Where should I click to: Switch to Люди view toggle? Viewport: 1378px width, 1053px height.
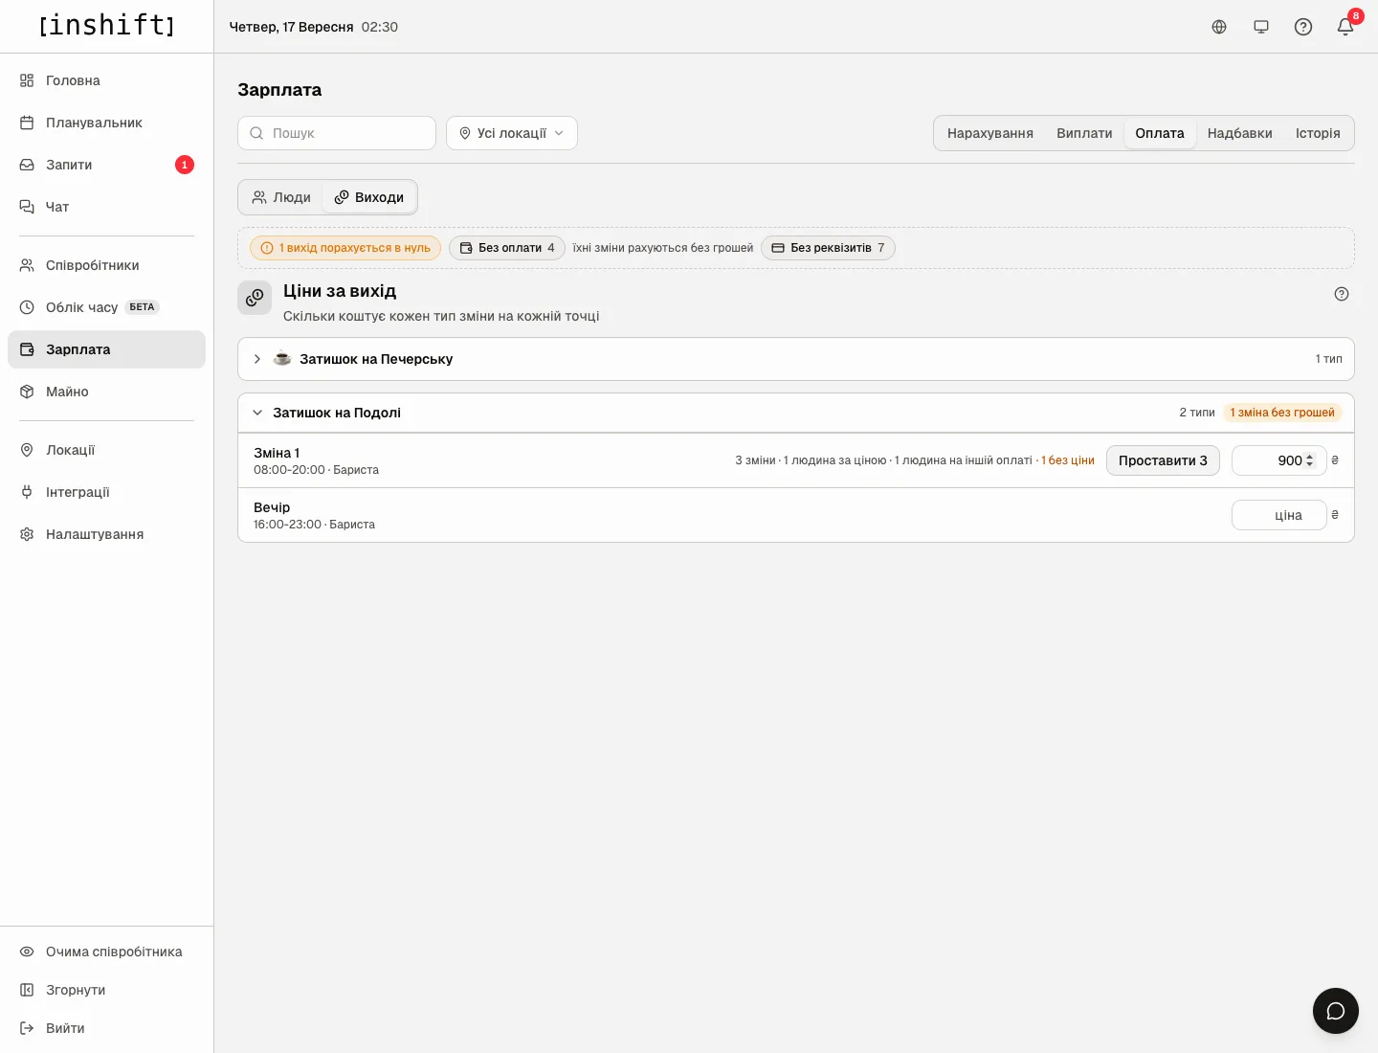(x=281, y=197)
